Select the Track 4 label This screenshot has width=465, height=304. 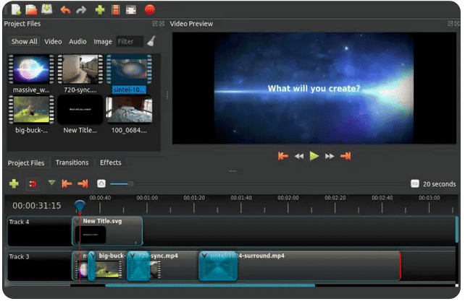(19, 222)
